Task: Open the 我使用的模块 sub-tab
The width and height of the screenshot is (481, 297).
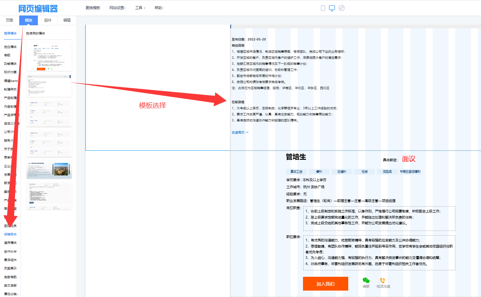Action: [x=35, y=33]
